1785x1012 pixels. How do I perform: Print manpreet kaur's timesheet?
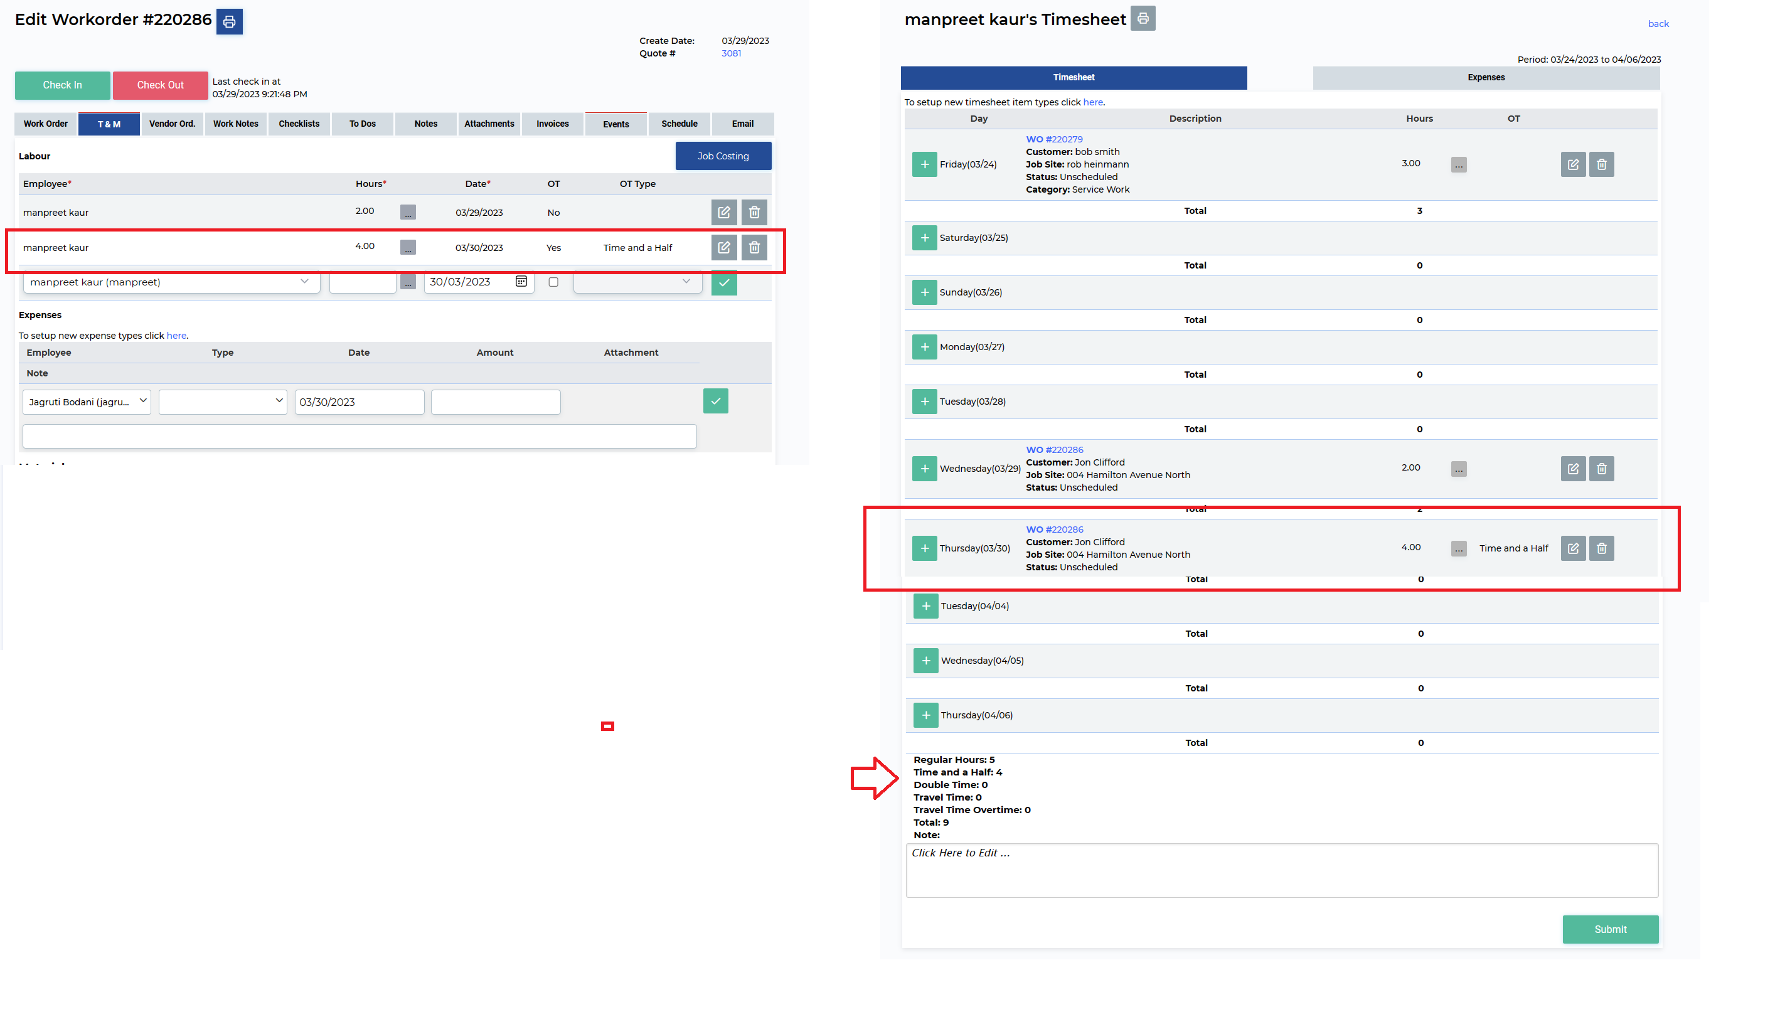[1142, 19]
